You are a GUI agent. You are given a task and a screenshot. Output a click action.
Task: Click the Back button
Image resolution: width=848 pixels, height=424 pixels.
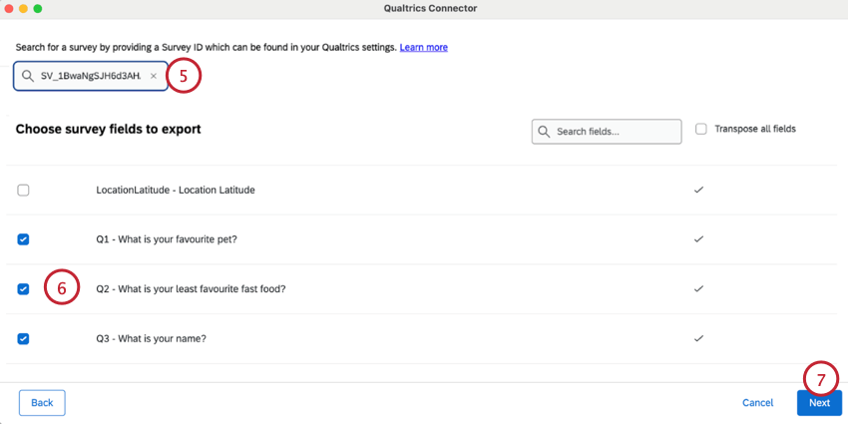[x=42, y=403]
